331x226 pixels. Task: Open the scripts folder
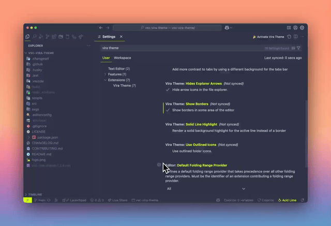coord(35,98)
